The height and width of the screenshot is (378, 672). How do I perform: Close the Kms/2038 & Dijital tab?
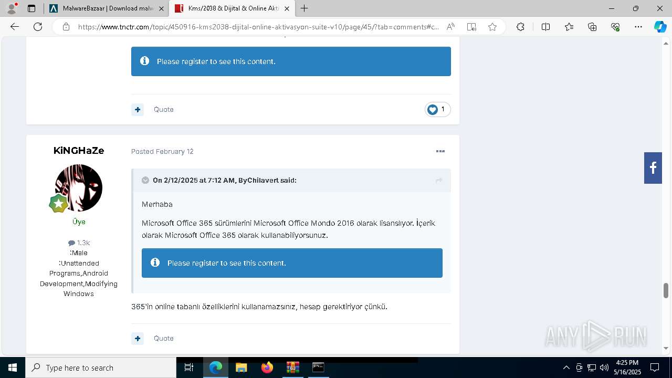pyautogui.click(x=287, y=8)
